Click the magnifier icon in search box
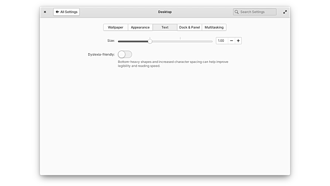 click(237, 12)
